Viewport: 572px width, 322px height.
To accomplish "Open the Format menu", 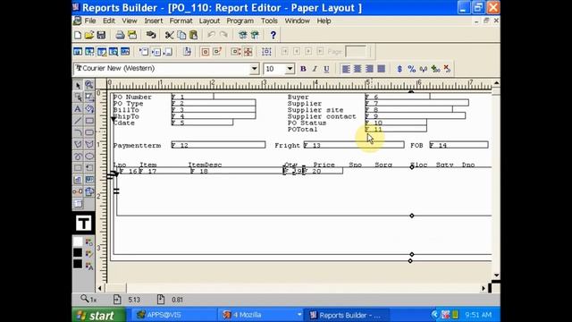I will point(181,21).
